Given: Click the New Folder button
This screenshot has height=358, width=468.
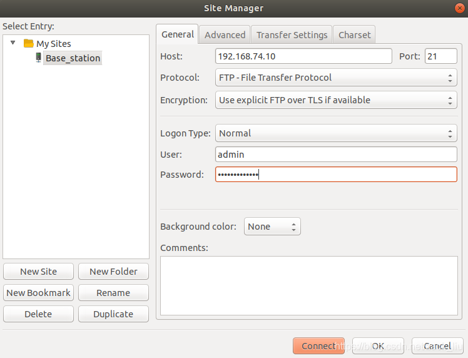Looking at the screenshot, I should [x=113, y=272].
